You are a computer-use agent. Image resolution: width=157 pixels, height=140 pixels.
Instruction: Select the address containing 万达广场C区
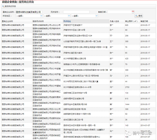point(81,76)
